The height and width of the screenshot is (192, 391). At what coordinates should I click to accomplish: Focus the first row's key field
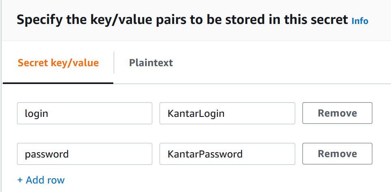point(84,113)
